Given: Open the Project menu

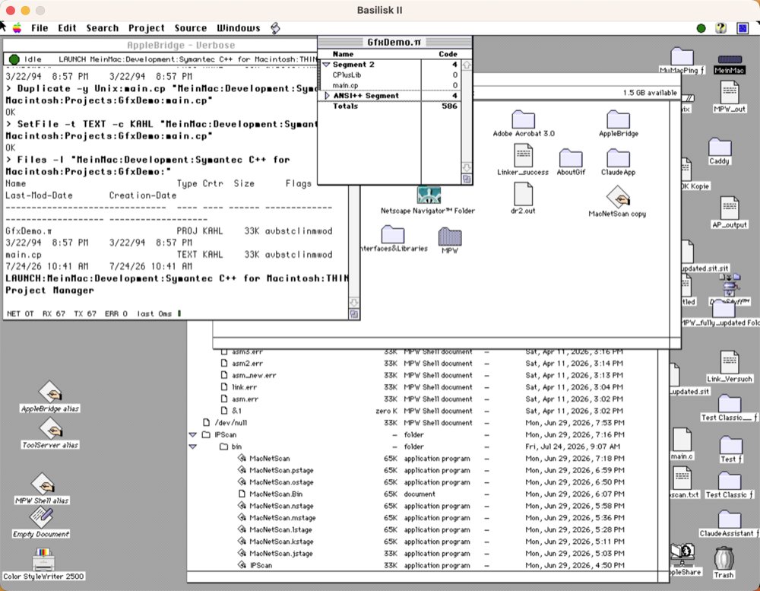Looking at the screenshot, I should [x=147, y=28].
